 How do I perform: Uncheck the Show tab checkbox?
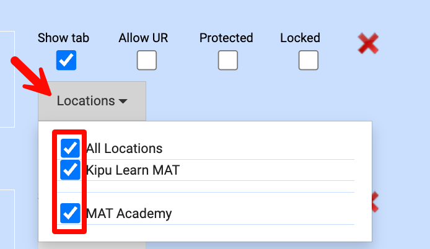[x=66, y=60]
